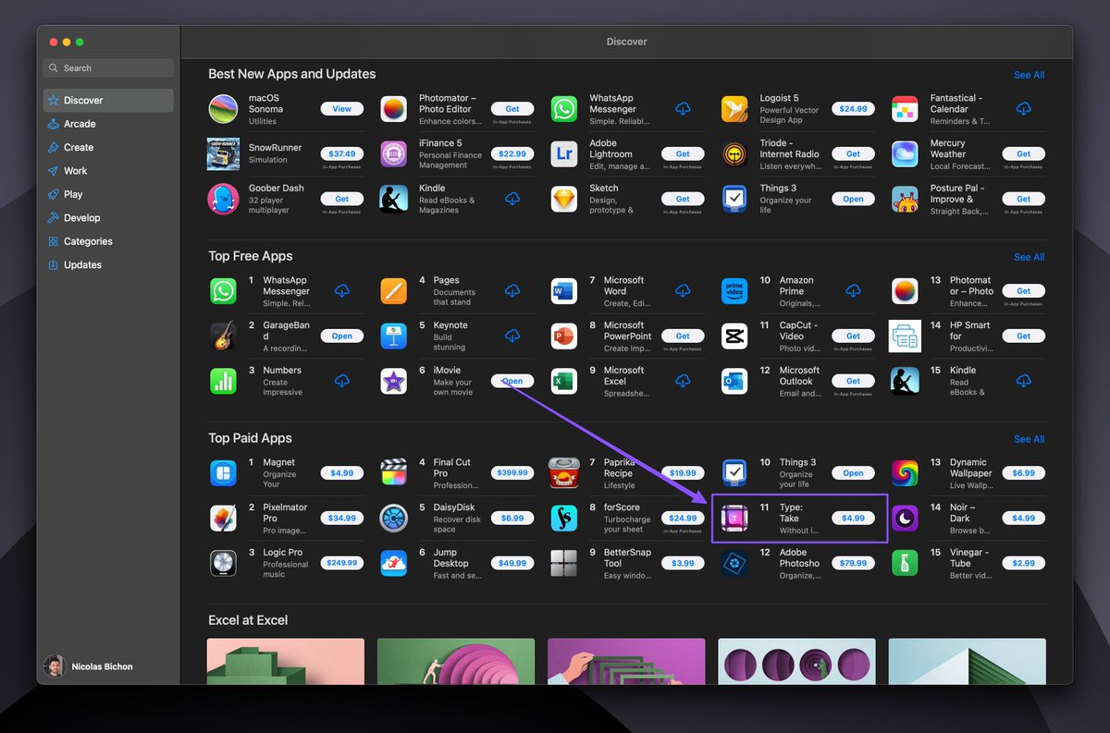Buy Final Cut Pro for $399.99
Image resolution: width=1110 pixels, height=733 pixels.
[512, 472]
